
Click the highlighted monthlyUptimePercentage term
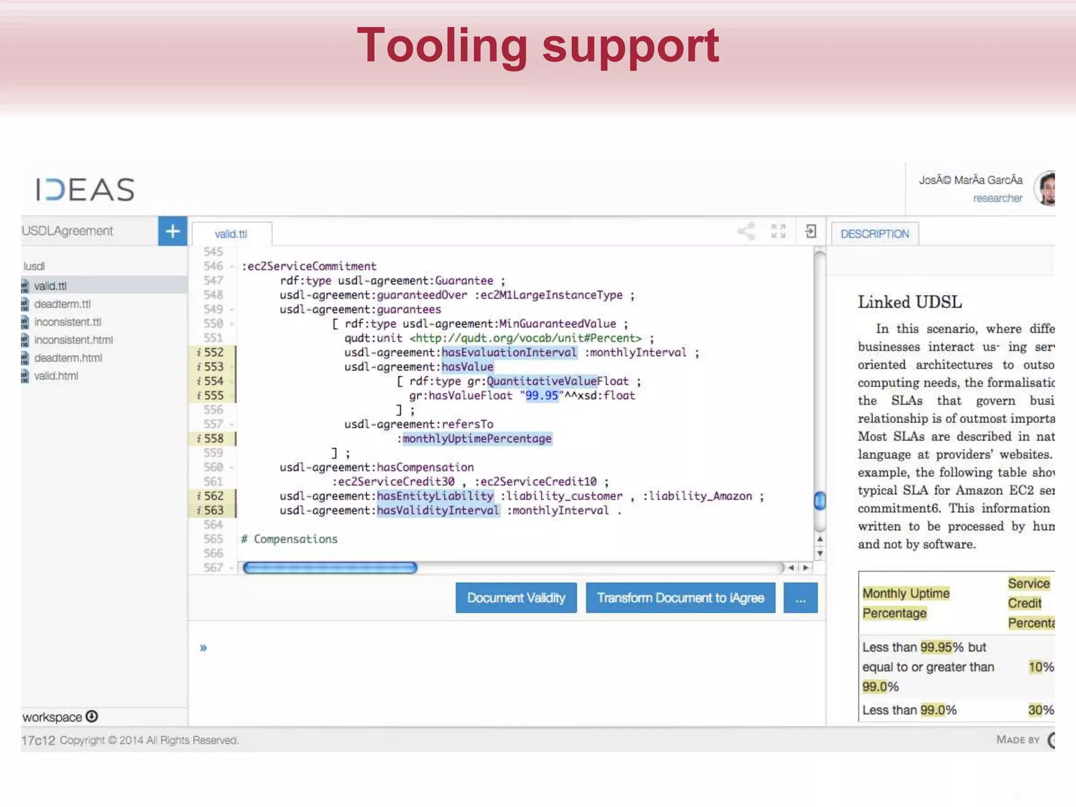(477, 438)
